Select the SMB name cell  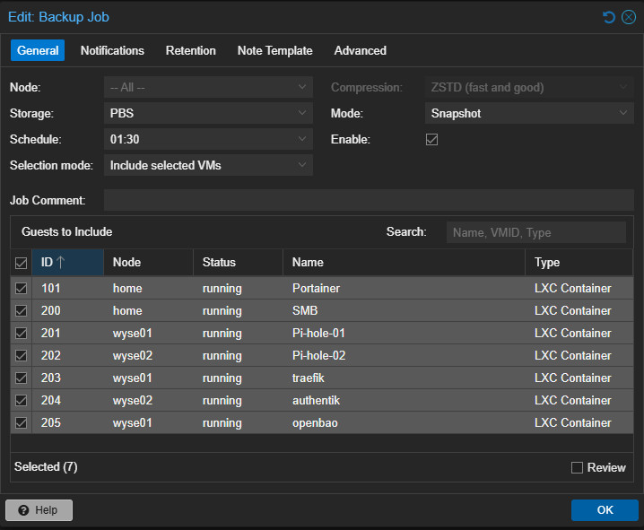405,311
